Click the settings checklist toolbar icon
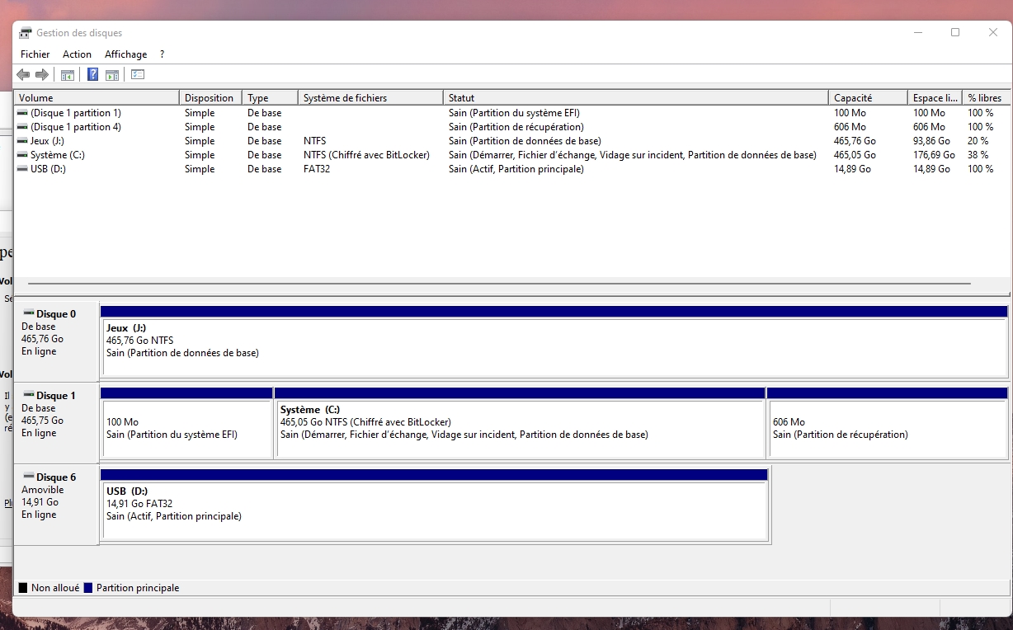This screenshot has height=630, width=1013. pos(138,75)
